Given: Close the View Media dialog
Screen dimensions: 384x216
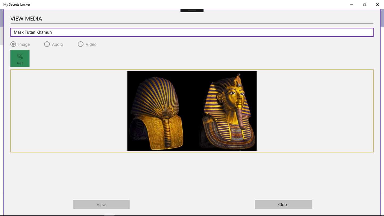Looking at the screenshot, I should [283, 204].
